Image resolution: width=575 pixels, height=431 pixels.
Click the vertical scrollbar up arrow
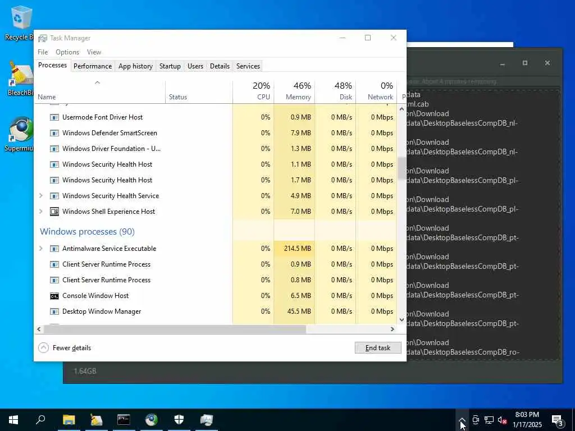[401, 109]
